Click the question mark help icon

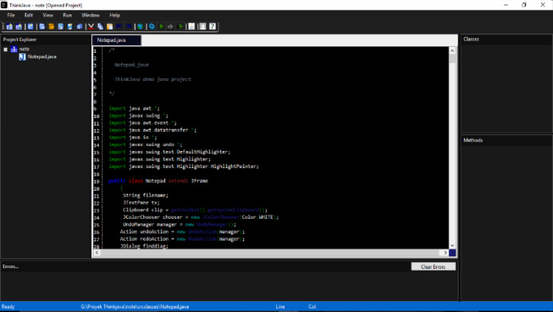pyautogui.click(x=212, y=27)
